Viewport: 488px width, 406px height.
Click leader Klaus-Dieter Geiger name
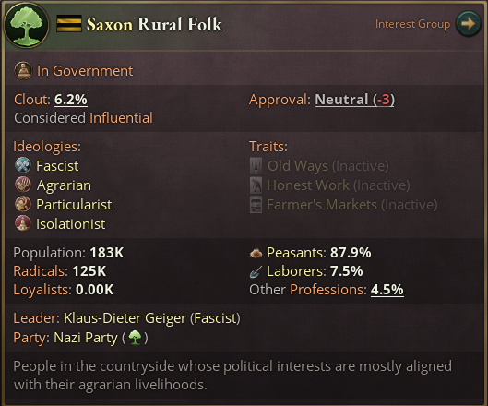tap(125, 318)
